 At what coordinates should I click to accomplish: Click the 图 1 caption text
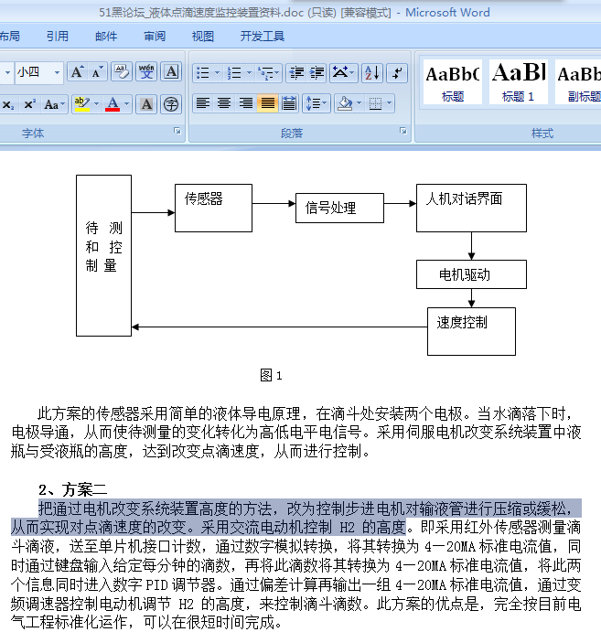coord(271,376)
